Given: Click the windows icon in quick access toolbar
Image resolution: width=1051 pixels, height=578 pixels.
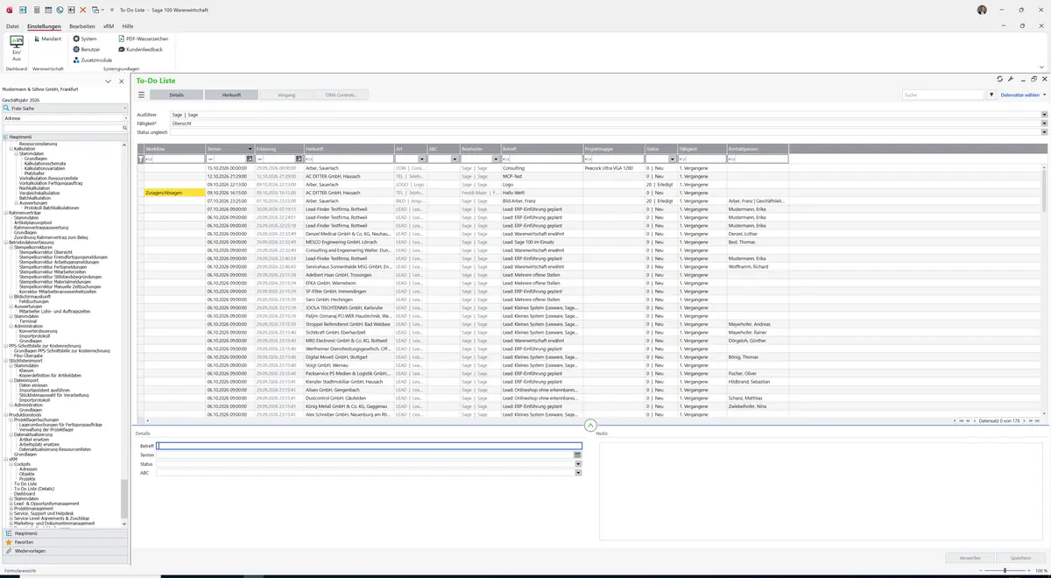Looking at the screenshot, I should pos(95,10).
